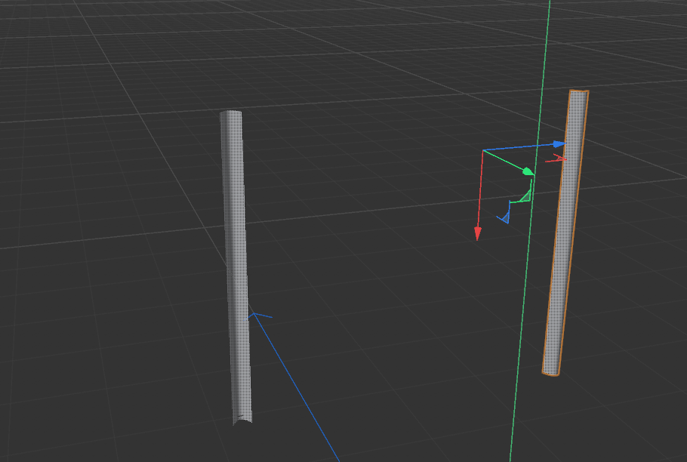This screenshot has width=687, height=462.
Task: Select the blue plane handle of gizmo
Action: coord(505,217)
